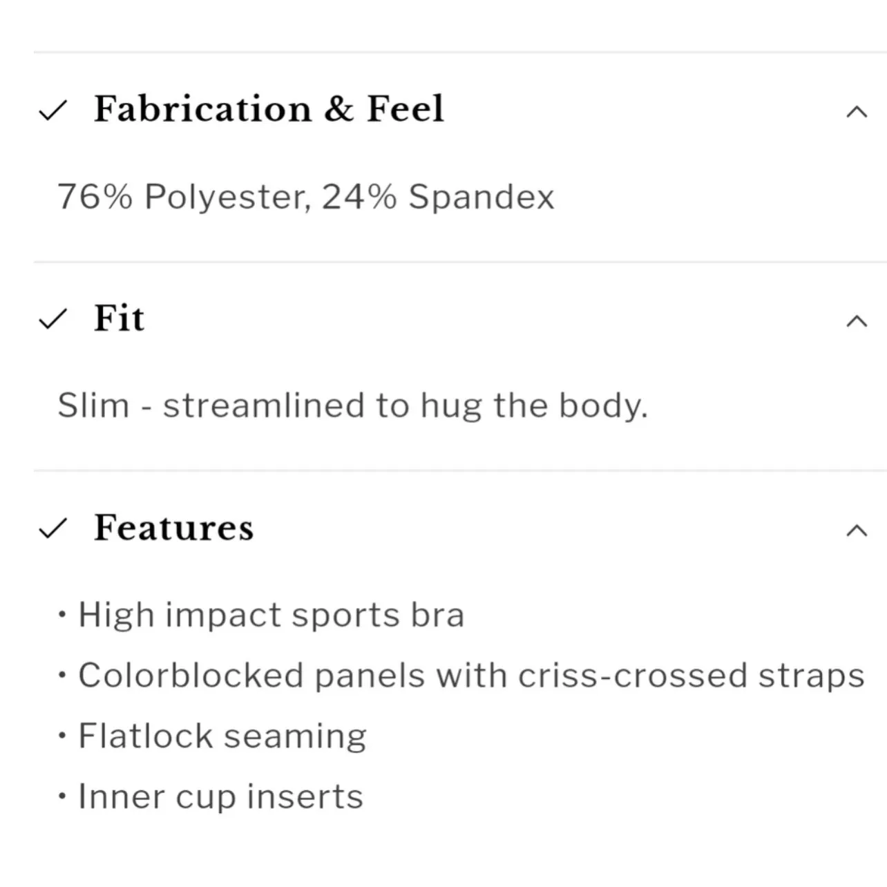Select the bullet next to High impact sports bra

pyautogui.click(x=62, y=613)
